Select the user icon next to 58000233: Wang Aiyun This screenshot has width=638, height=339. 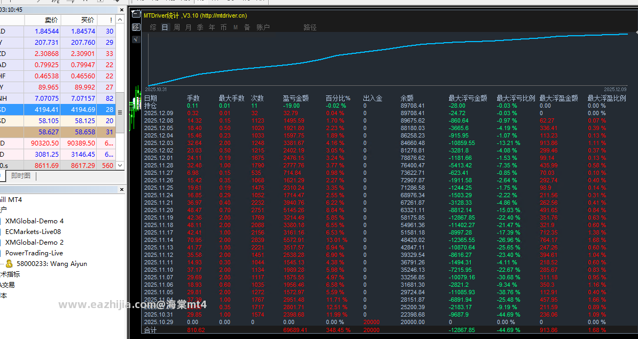point(9,263)
